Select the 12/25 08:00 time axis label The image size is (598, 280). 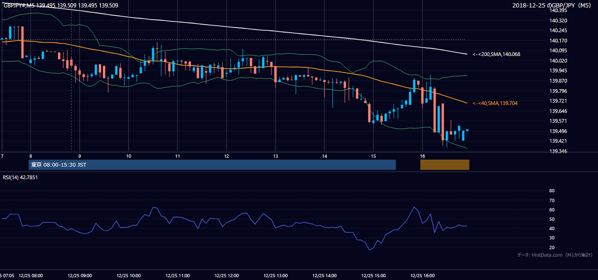coord(30,276)
